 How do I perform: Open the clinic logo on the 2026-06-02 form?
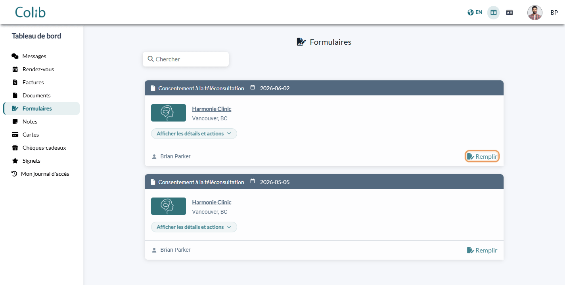pos(169,113)
